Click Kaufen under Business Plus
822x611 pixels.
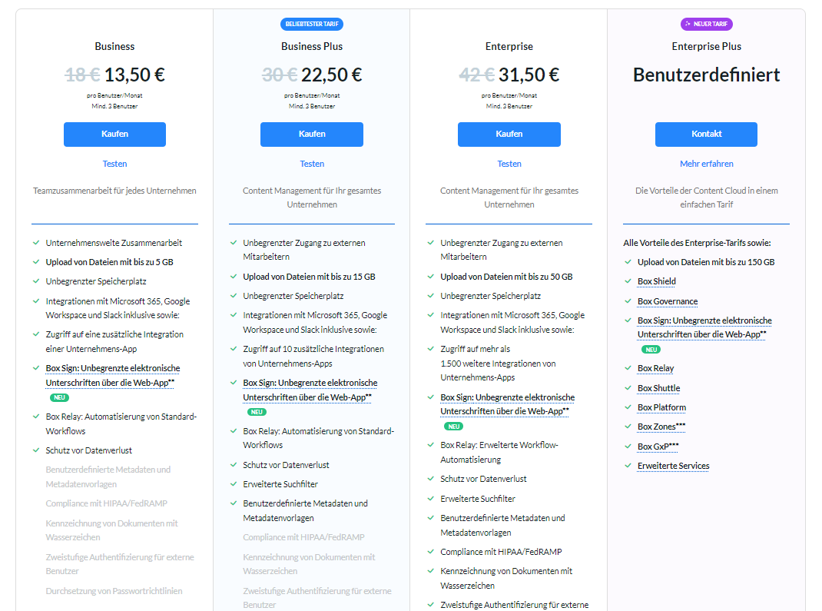311,134
